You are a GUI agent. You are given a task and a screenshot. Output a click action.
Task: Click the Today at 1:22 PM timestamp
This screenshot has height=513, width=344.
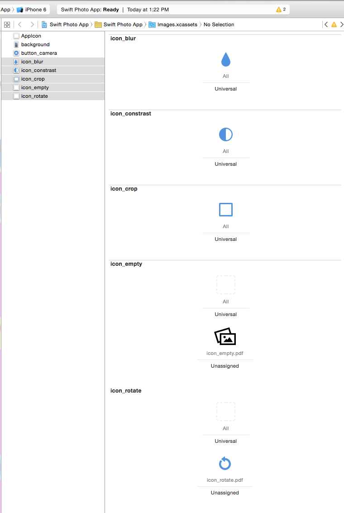point(148,10)
